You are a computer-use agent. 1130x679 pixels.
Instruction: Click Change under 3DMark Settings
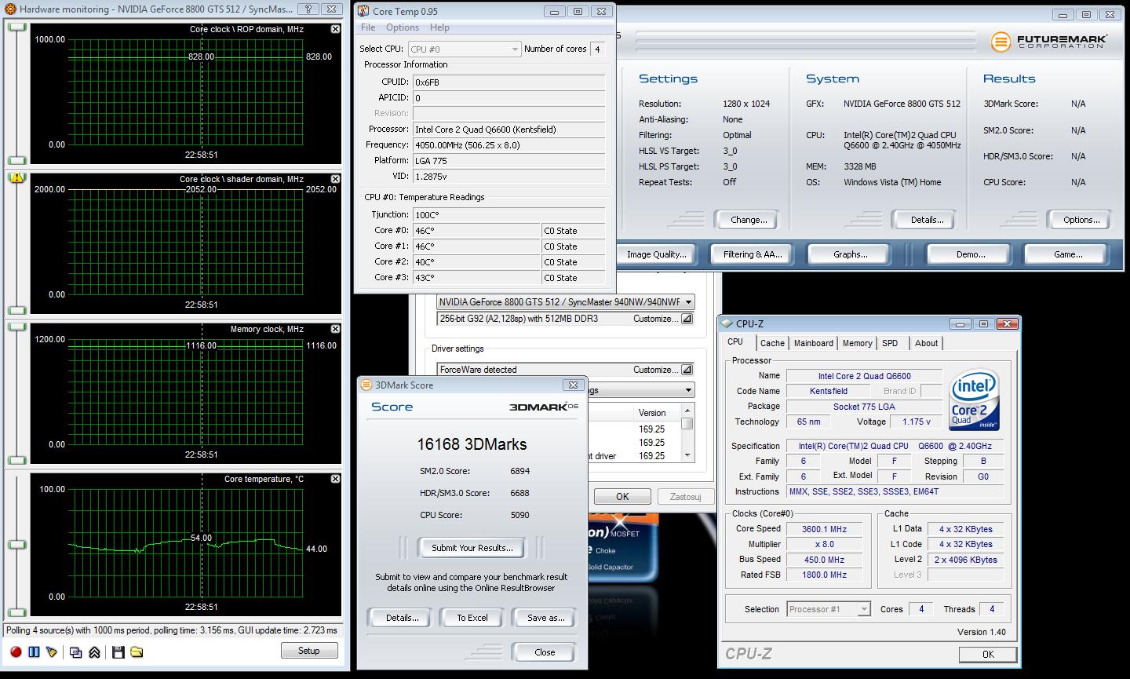(749, 220)
